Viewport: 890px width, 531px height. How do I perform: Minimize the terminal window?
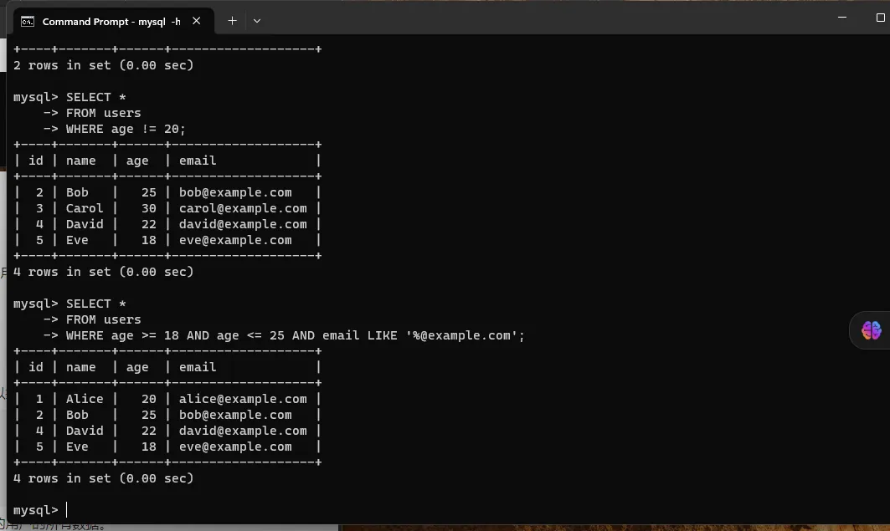(829, 17)
